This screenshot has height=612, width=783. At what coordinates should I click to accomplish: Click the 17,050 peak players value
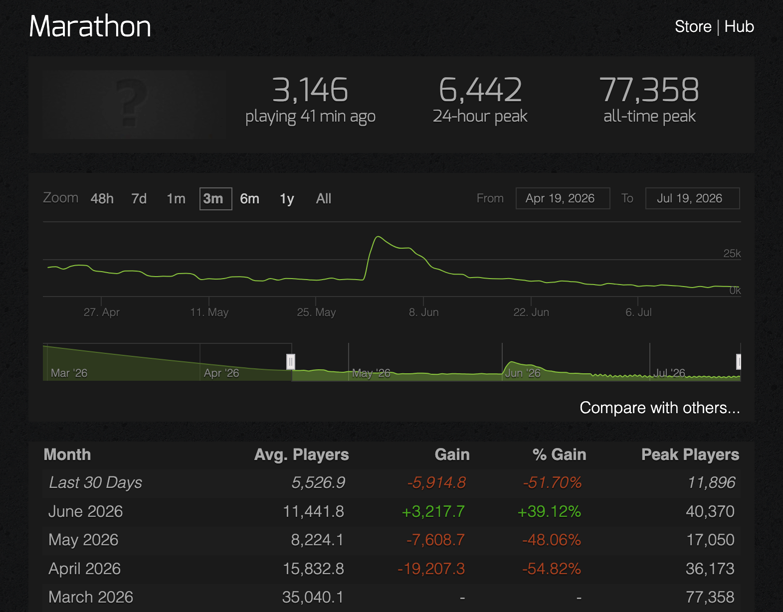tap(711, 540)
